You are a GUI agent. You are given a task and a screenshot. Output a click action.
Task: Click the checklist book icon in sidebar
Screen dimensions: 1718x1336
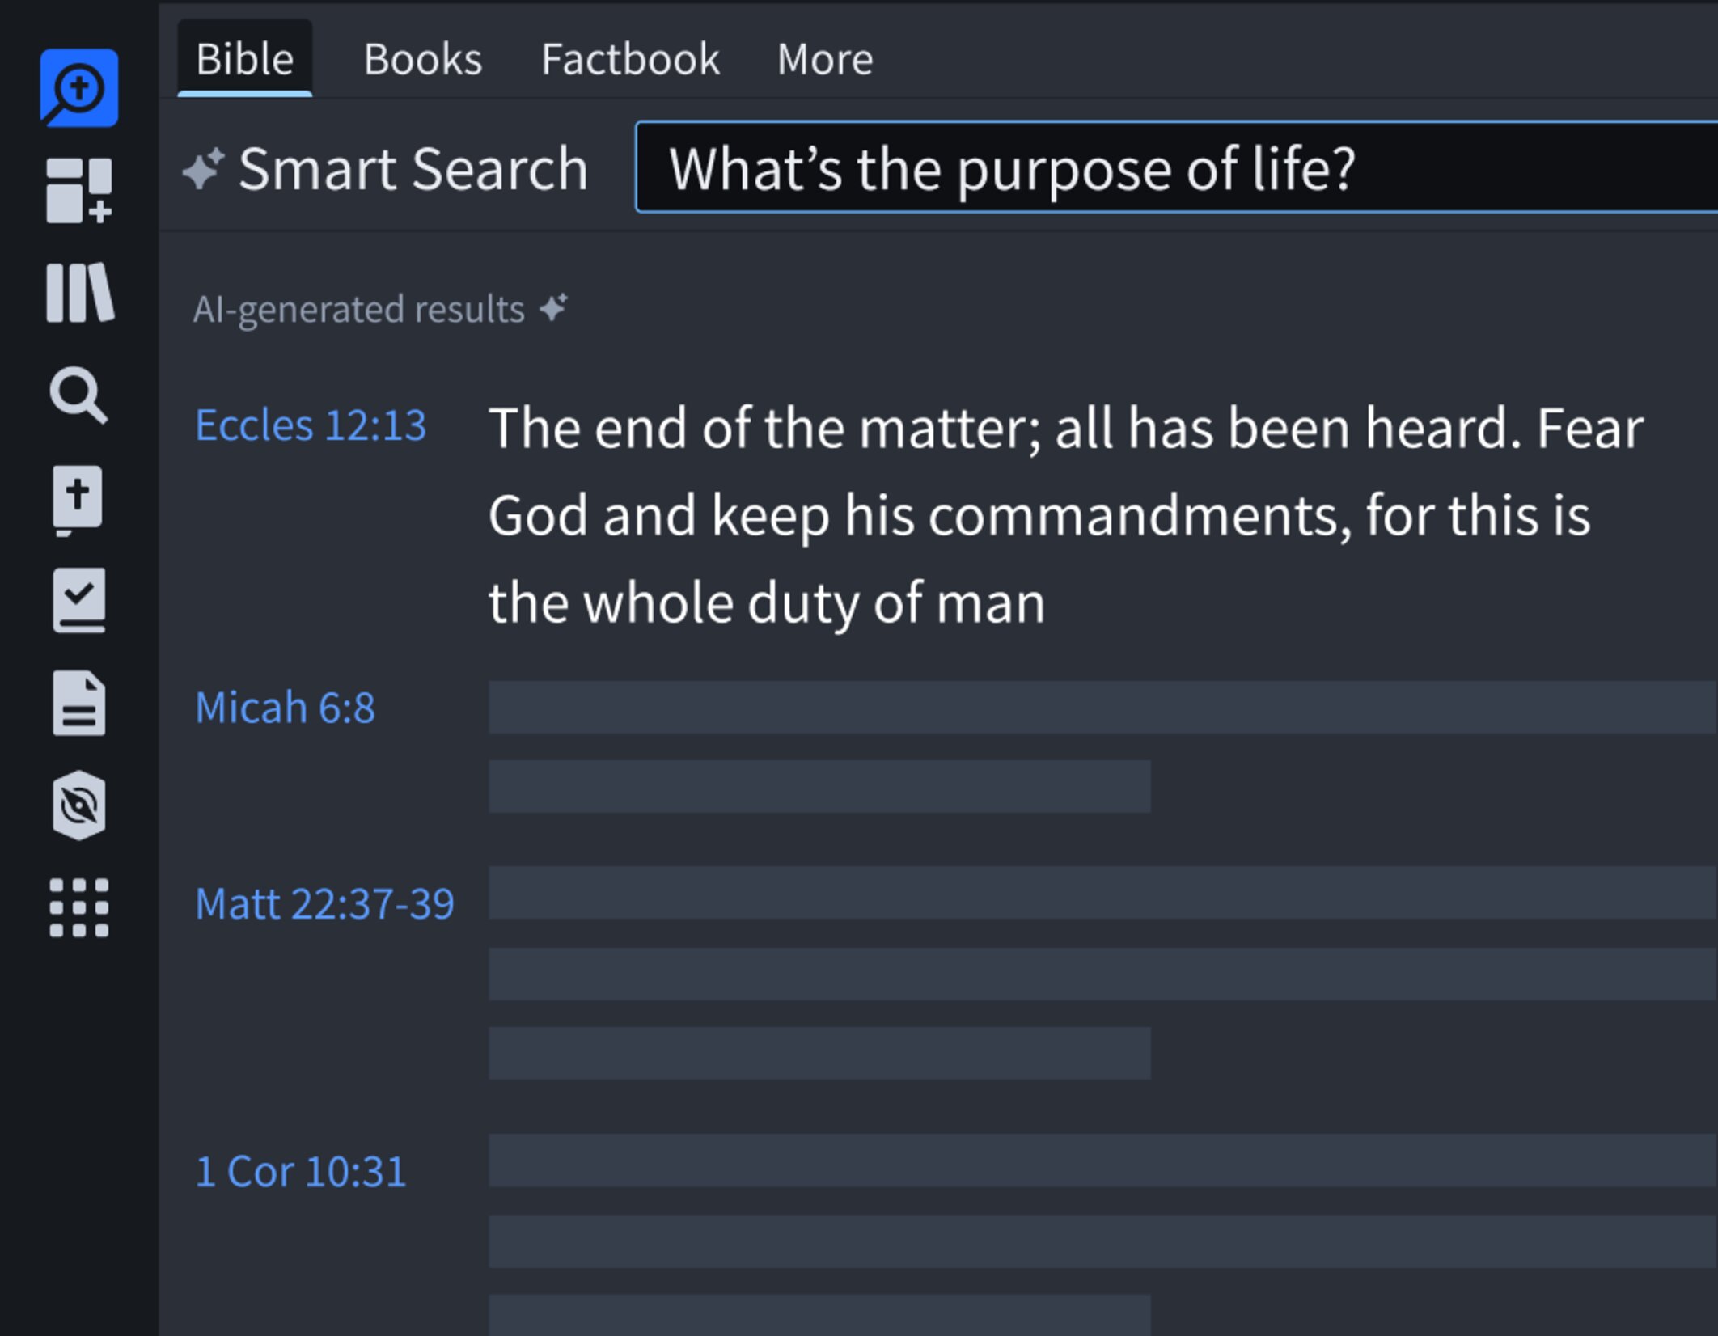coord(78,600)
